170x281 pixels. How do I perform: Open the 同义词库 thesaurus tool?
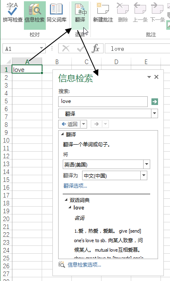click(57, 13)
